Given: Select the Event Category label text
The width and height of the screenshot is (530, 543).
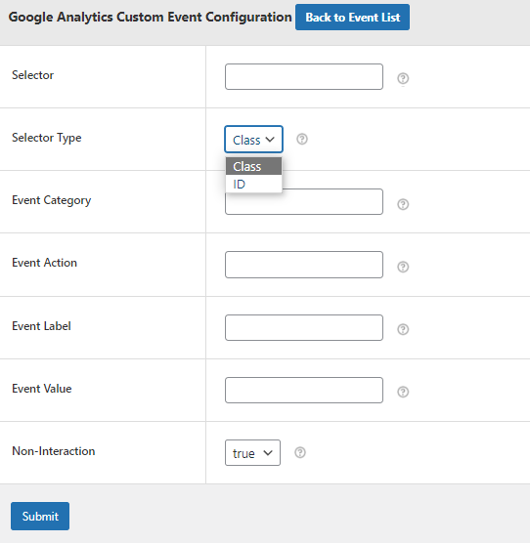Looking at the screenshot, I should [x=51, y=200].
